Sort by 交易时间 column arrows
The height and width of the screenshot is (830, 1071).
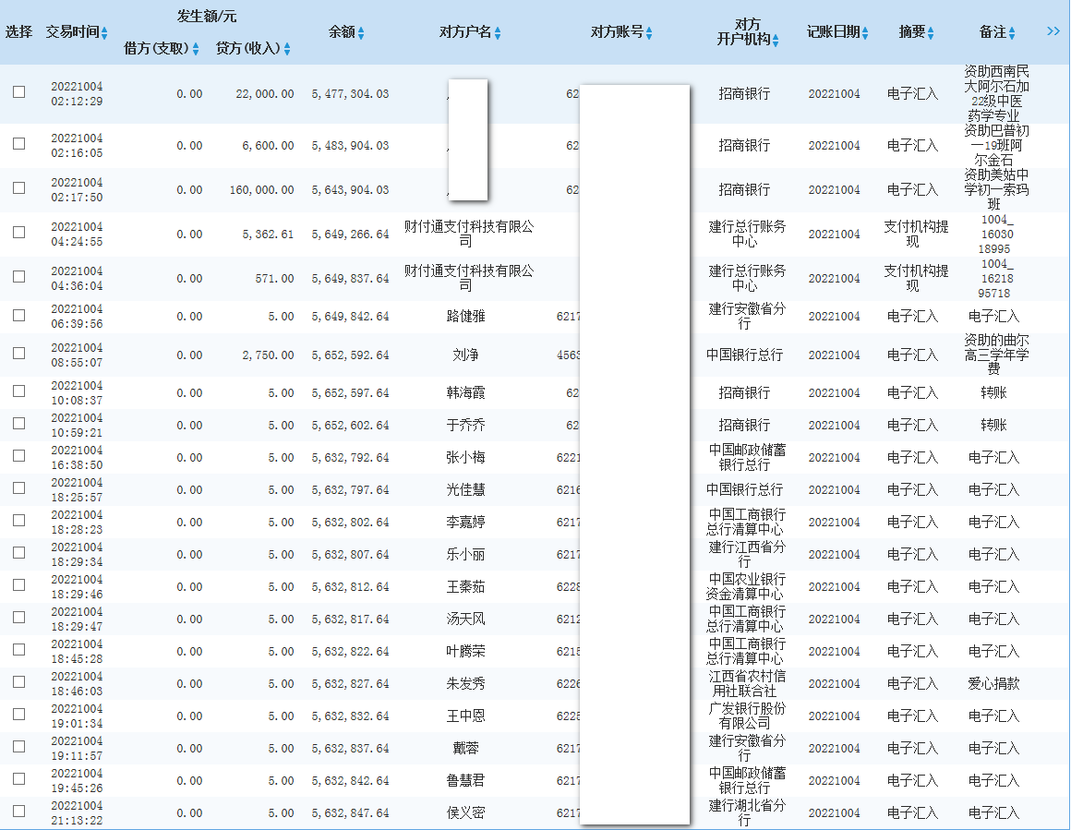coord(104,33)
